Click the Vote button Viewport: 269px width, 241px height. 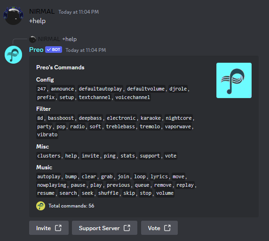pyautogui.click(x=159, y=228)
